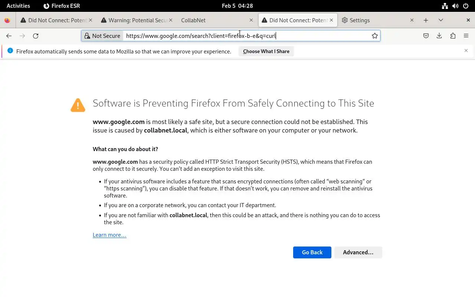475x297 pixels.
Task: Switch to the CollabNet tab
Action: point(212,20)
